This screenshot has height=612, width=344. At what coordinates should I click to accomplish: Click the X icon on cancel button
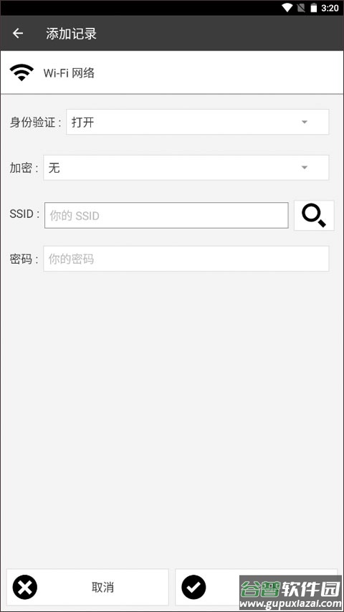[x=25, y=587]
